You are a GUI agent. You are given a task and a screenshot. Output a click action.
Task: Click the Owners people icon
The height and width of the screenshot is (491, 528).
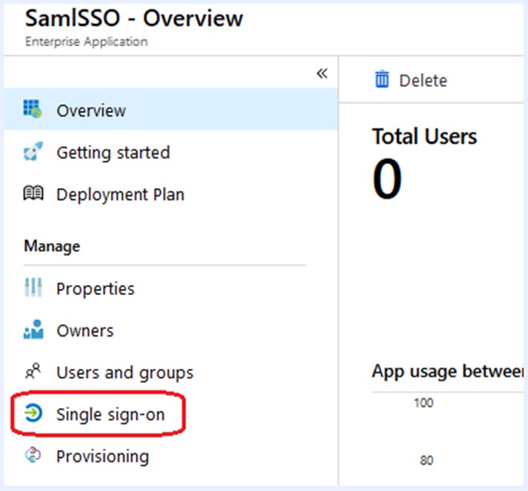33,330
